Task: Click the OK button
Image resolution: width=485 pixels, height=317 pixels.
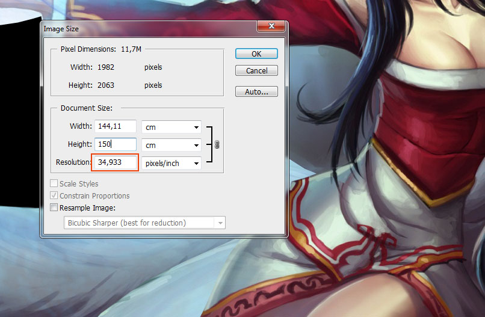Action: coord(256,54)
